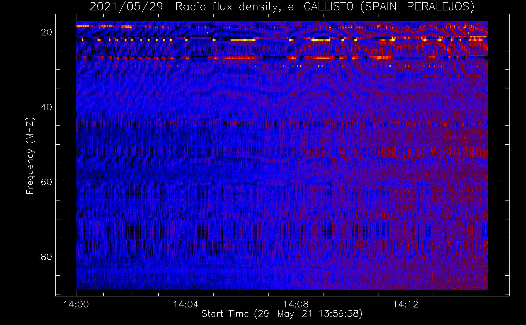
Task: Click the '60' frequency tick label
Action: click(x=46, y=182)
